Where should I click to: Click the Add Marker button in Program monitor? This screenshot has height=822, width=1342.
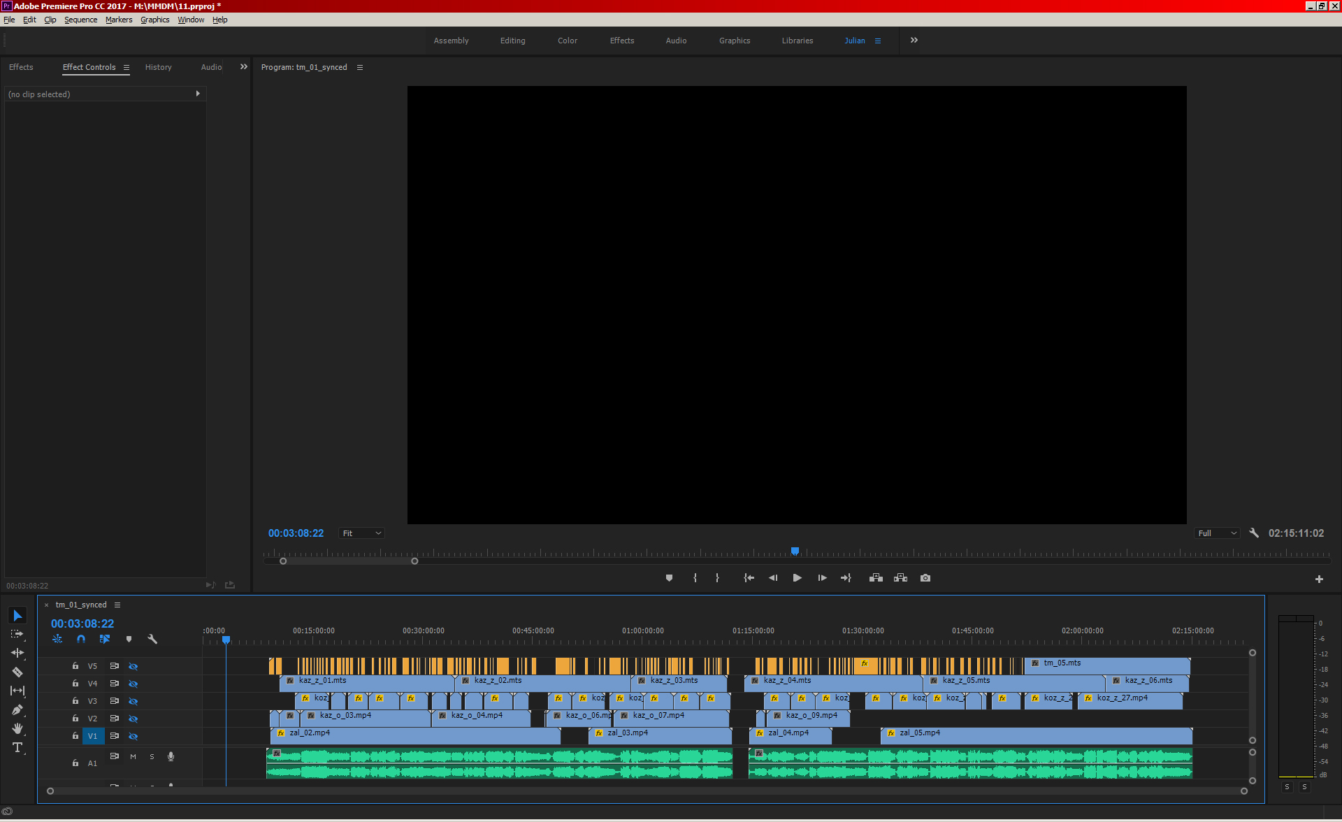point(669,578)
